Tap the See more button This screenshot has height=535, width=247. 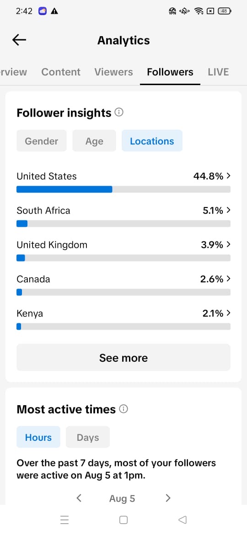(x=123, y=358)
